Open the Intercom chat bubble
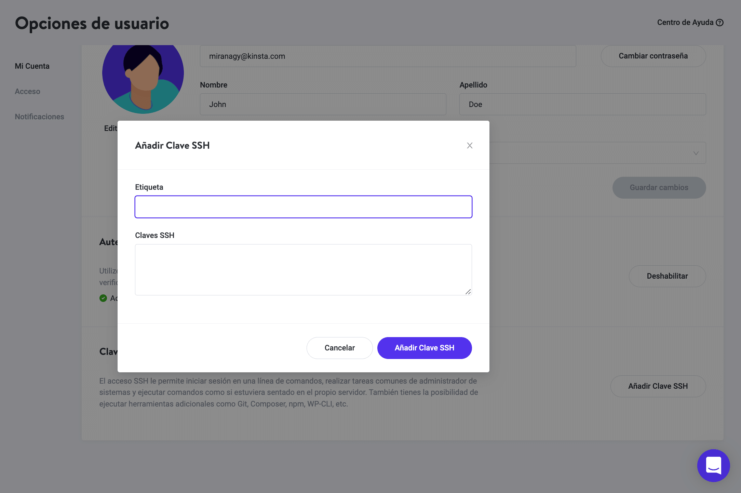This screenshot has height=493, width=741. tap(713, 465)
